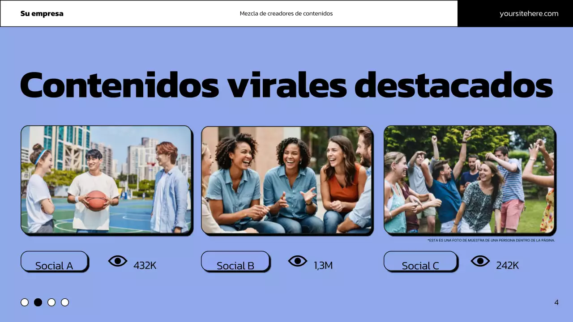Open the laughing friends photo under Social B
Screen dimensions: 573x322
287,180
